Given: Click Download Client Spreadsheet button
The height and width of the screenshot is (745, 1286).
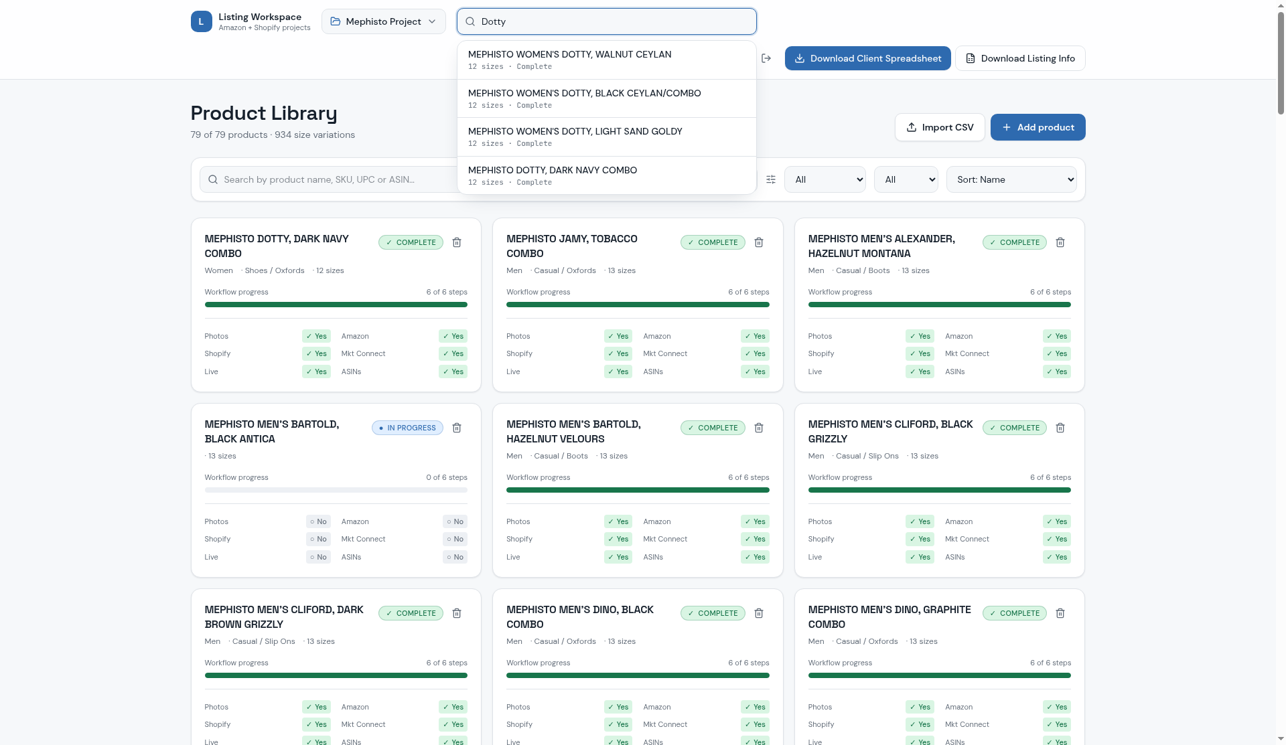Looking at the screenshot, I should click(868, 58).
